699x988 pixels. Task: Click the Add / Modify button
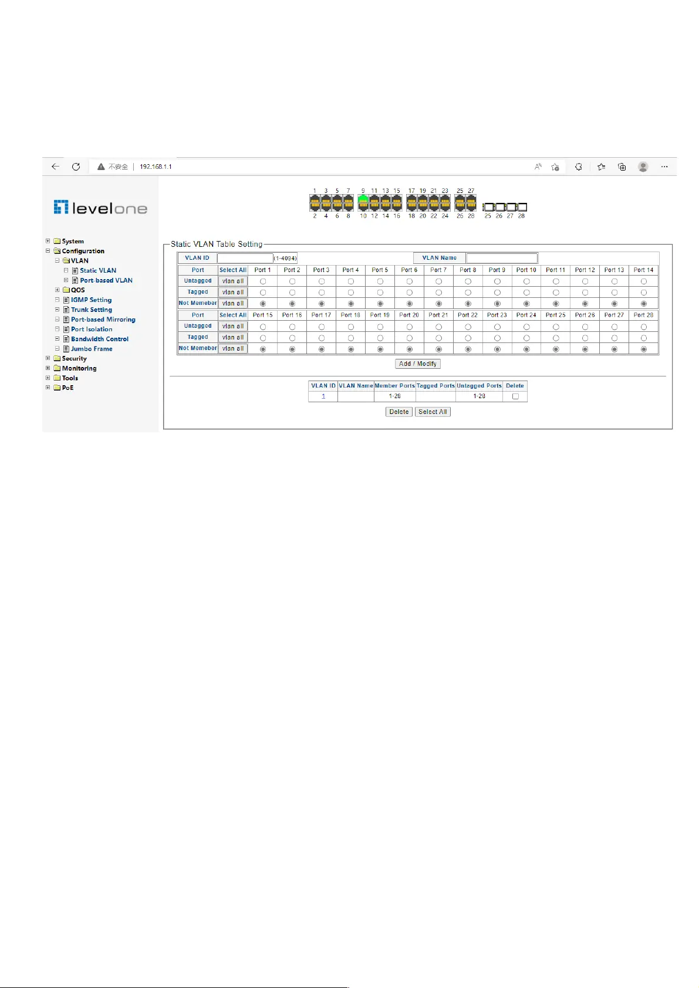point(418,364)
